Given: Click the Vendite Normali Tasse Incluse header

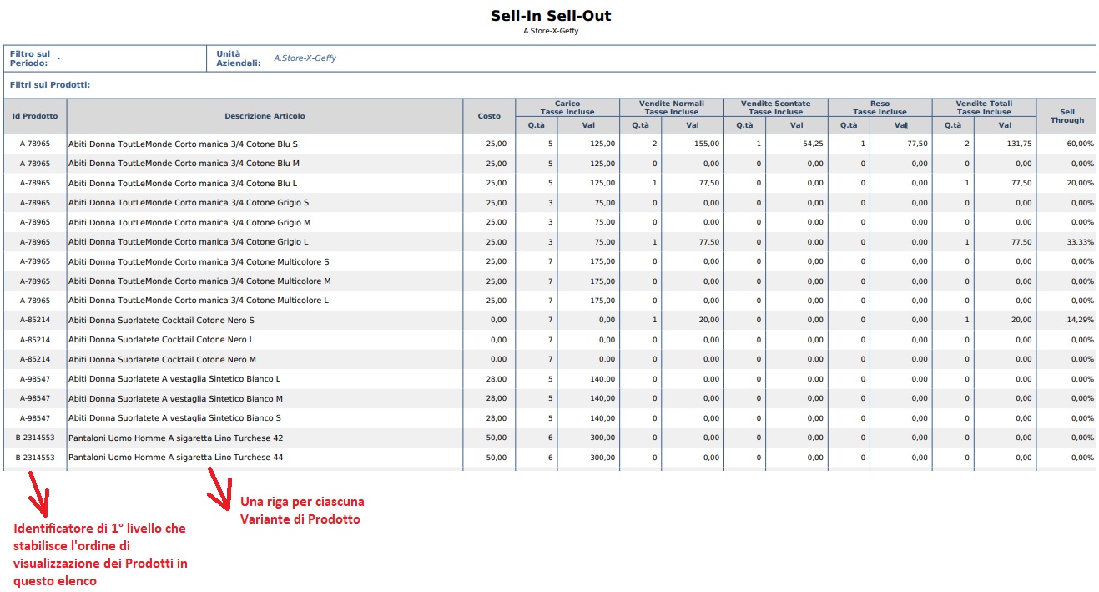Looking at the screenshot, I should 672,108.
